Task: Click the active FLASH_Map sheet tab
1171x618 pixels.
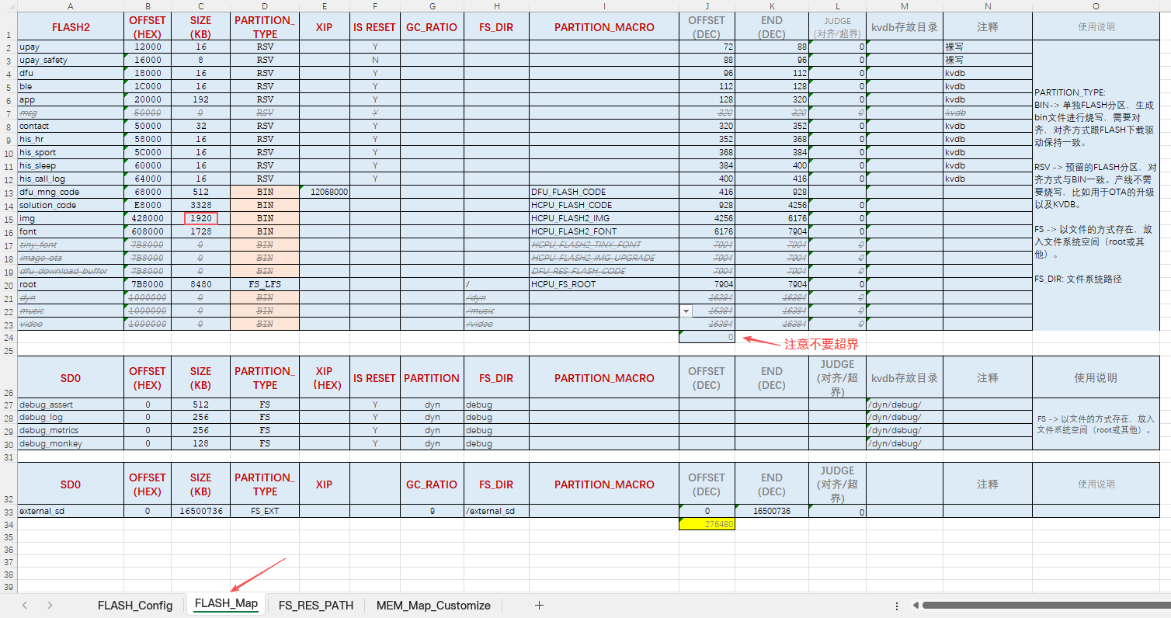Action: pyautogui.click(x=226, y=604)
